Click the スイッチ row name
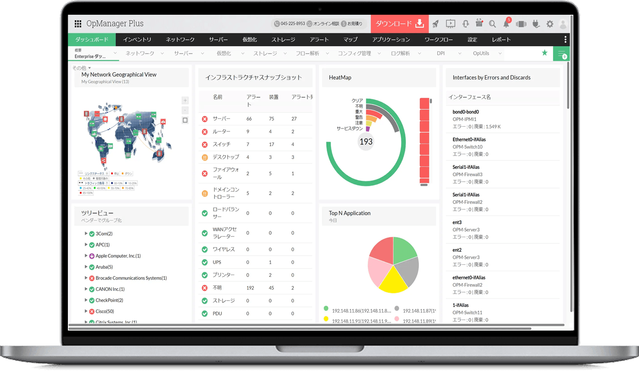Screen dimensions: 639x372 coord(221,145)
